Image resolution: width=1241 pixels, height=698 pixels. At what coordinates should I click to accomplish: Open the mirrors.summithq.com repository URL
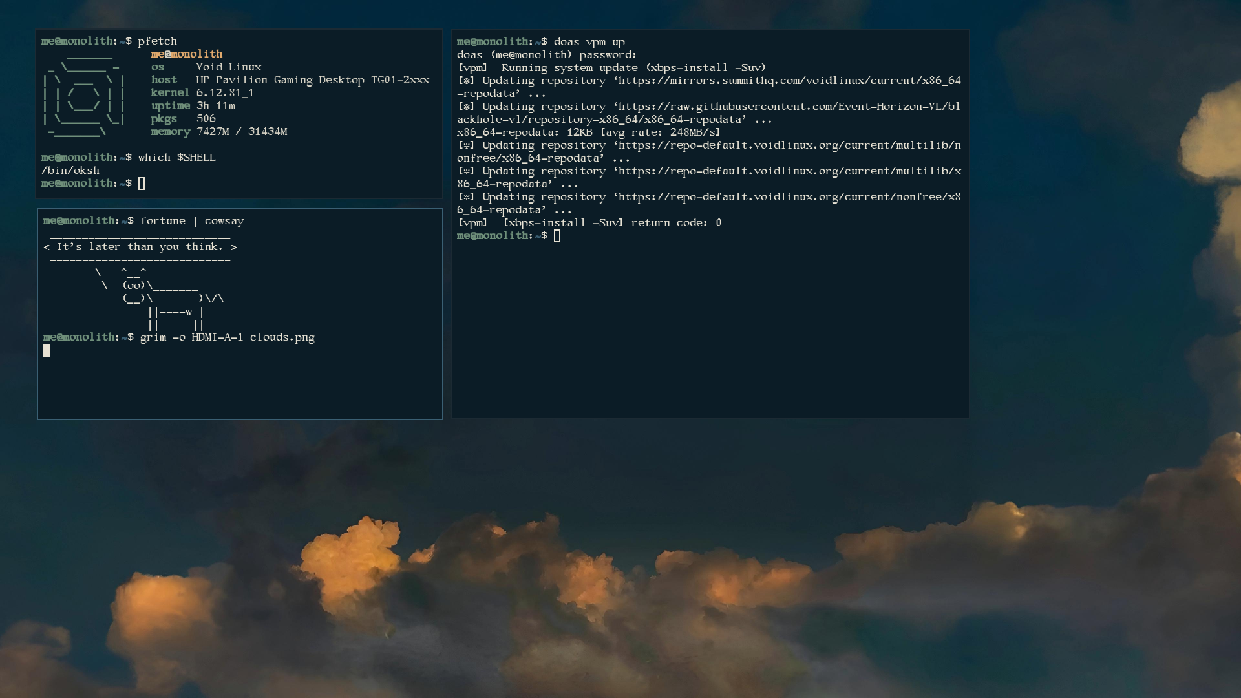click(709, 87)
